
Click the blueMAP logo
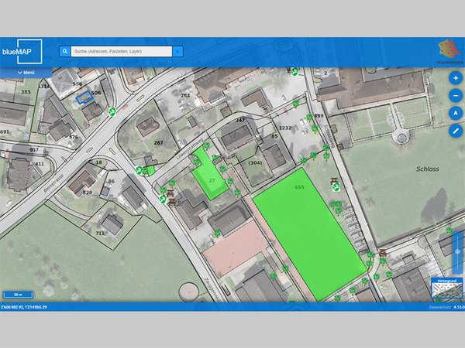pyautogui.click(x=22, y=51)
